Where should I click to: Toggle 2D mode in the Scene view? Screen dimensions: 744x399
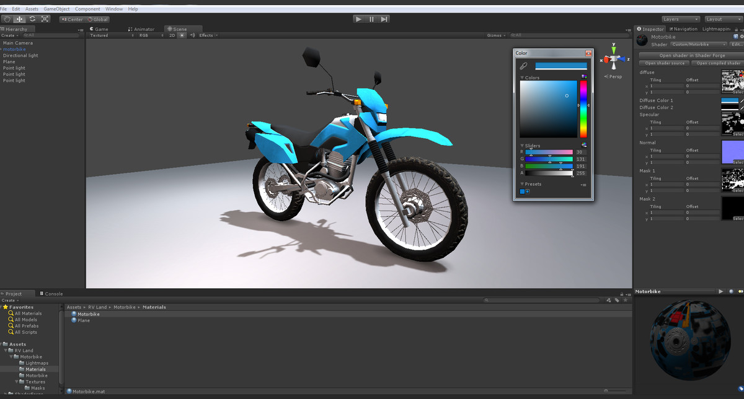click(x=172, y=35)
